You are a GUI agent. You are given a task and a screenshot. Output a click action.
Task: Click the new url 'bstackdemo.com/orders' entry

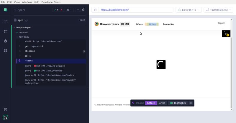[51, 75]
